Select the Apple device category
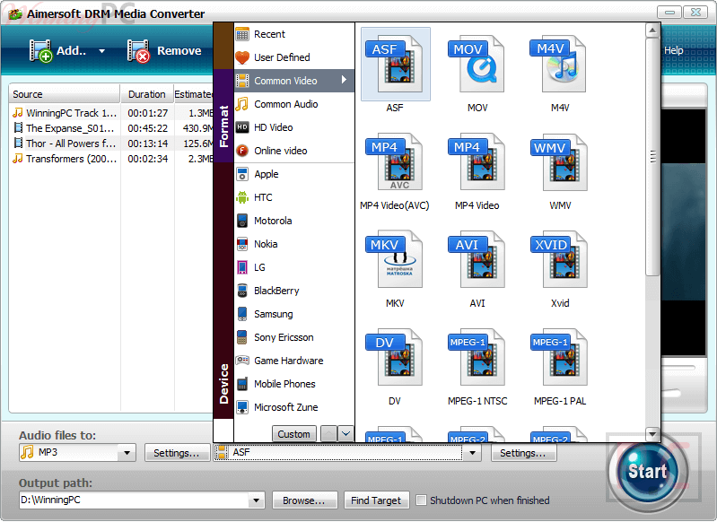The image size is (717, 522). point(294,174)
